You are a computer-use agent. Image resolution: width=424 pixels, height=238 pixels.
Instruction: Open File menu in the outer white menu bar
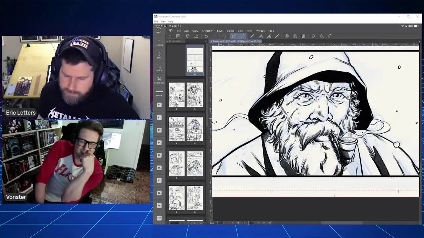point(156,21)
